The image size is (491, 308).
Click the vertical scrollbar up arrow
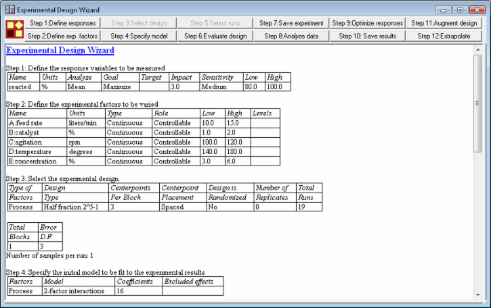coord(477,50)
